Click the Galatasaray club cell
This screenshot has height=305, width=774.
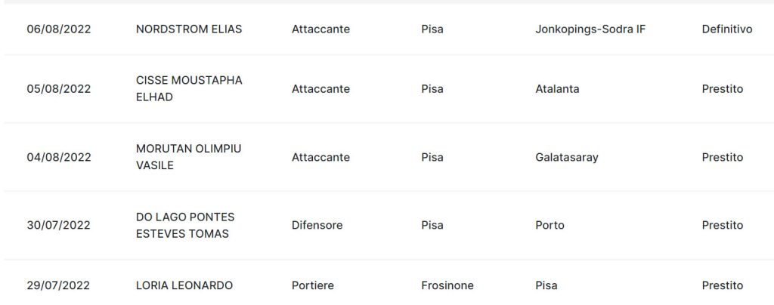pos(566,157)
